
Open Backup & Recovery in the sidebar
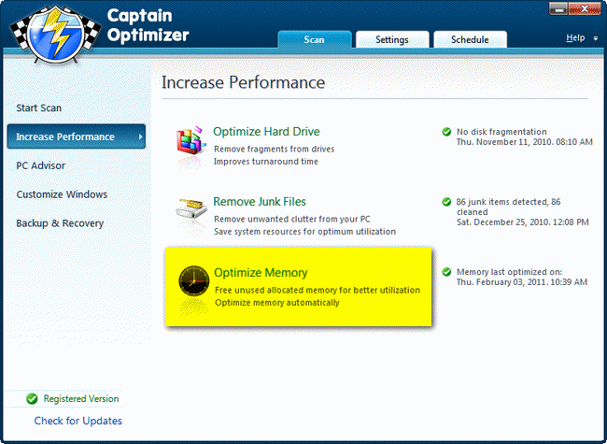[60, 223]
